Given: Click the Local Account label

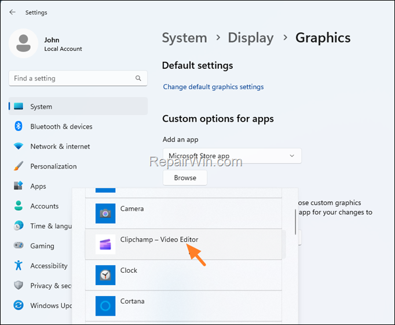Looking at the screenshot, I should (63, 49).
